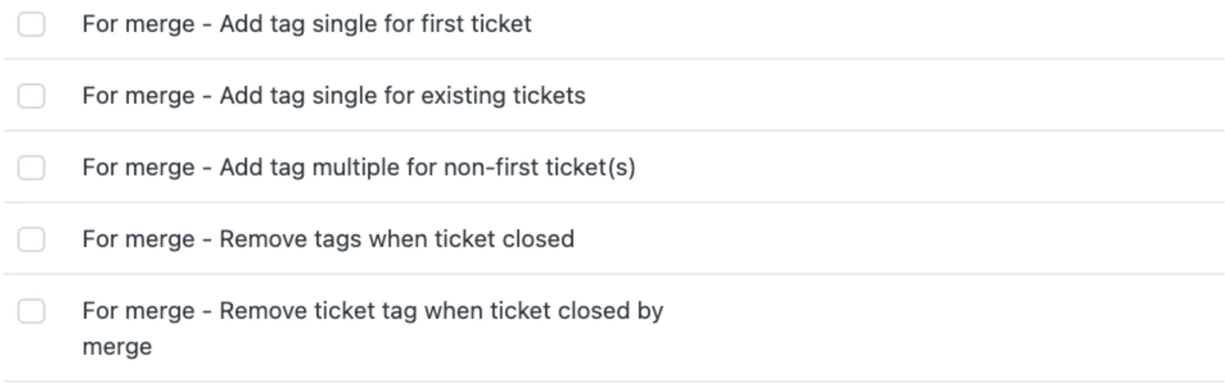
Task: Open "For merge - Add tag multiple for non-first ticket(s)"
Action: (358, 168)
